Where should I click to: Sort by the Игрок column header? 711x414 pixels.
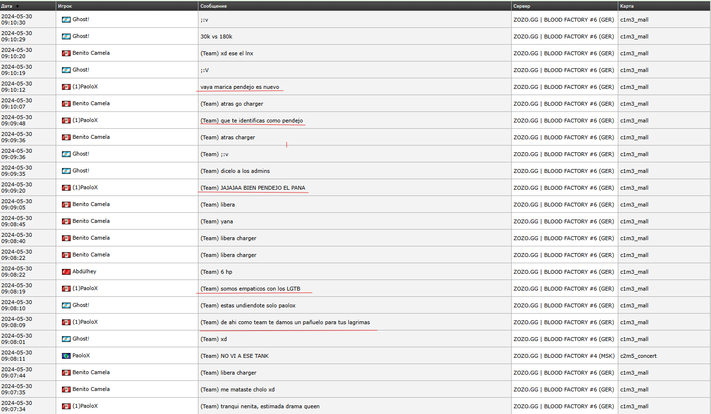65,6
